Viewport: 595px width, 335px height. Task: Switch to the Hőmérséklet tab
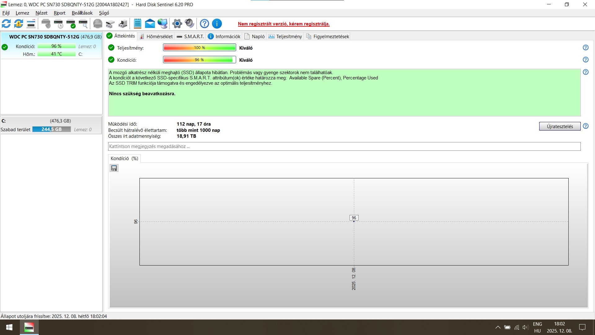156,36
